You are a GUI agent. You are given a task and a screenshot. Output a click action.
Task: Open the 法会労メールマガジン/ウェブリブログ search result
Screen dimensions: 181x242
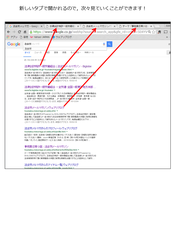(x=44, y=108)
